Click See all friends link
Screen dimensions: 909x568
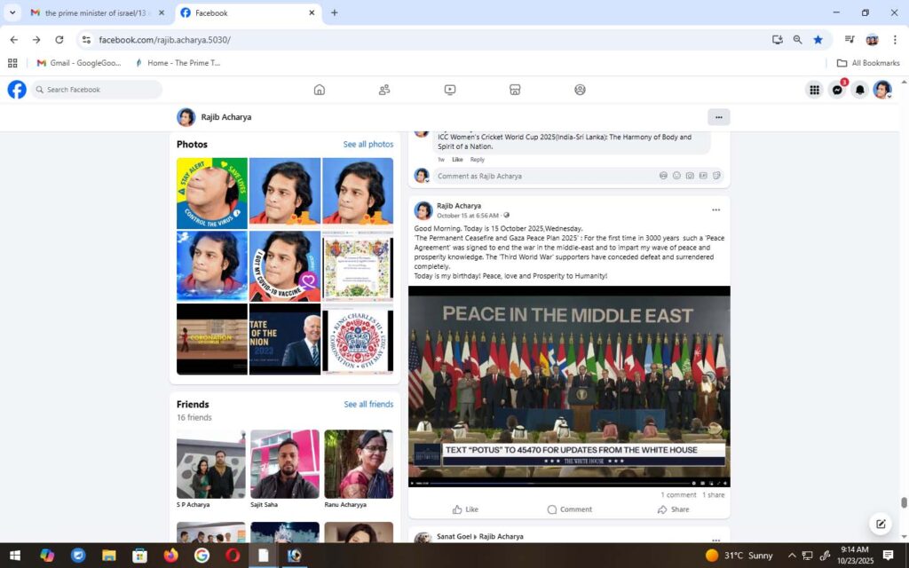[368, 405]
